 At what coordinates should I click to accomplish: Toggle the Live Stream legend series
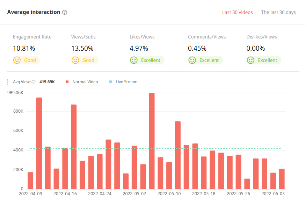[126, 82]
